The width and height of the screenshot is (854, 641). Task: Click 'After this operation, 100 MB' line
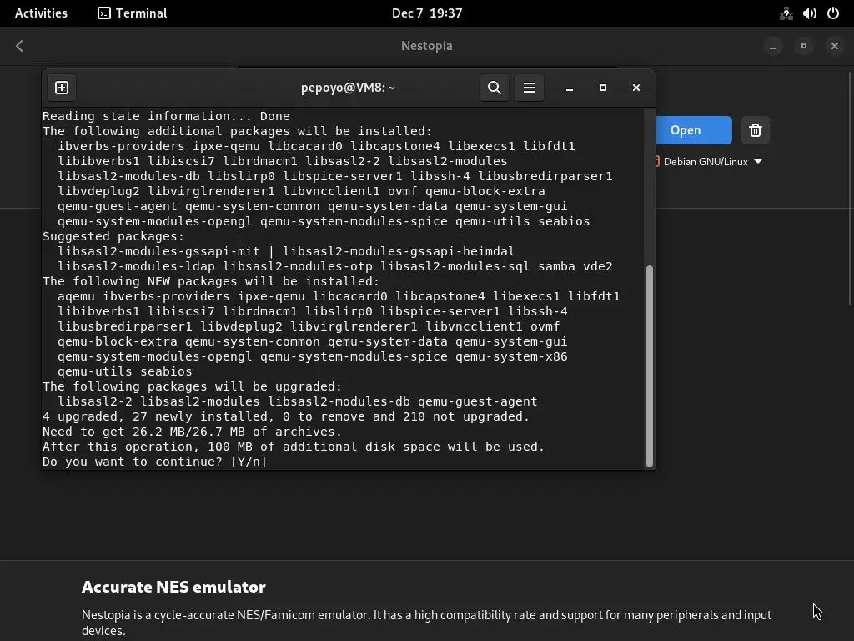tap(294, 447)
